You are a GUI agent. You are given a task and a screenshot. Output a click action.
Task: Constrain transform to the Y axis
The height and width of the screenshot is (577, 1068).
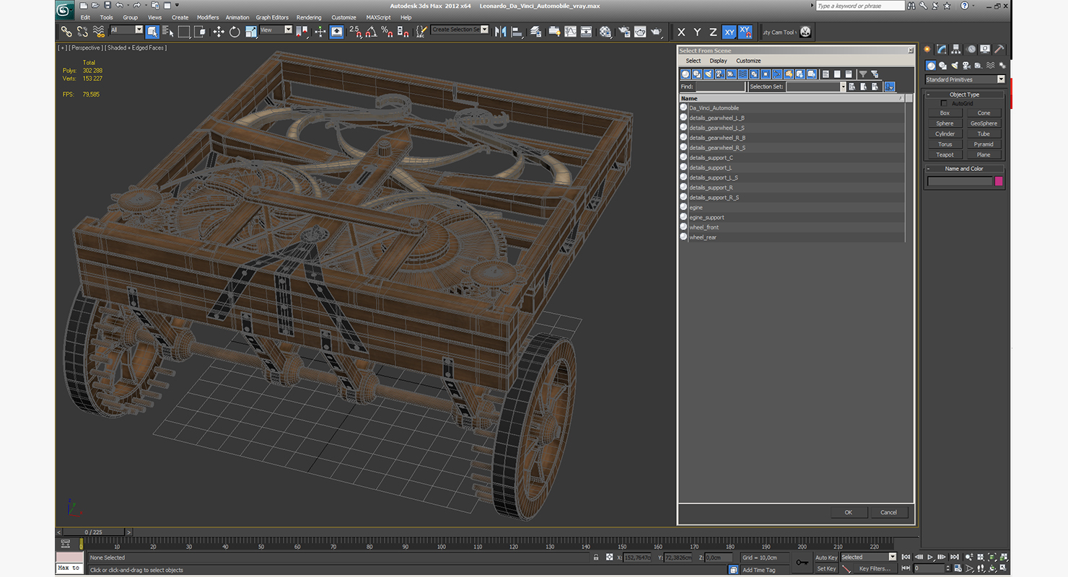pos(697,32)
